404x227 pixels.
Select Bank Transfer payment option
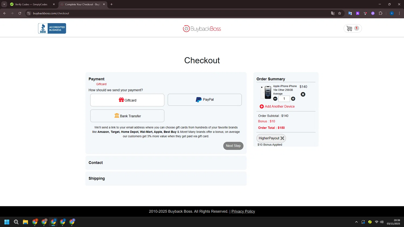pos(127,116)
